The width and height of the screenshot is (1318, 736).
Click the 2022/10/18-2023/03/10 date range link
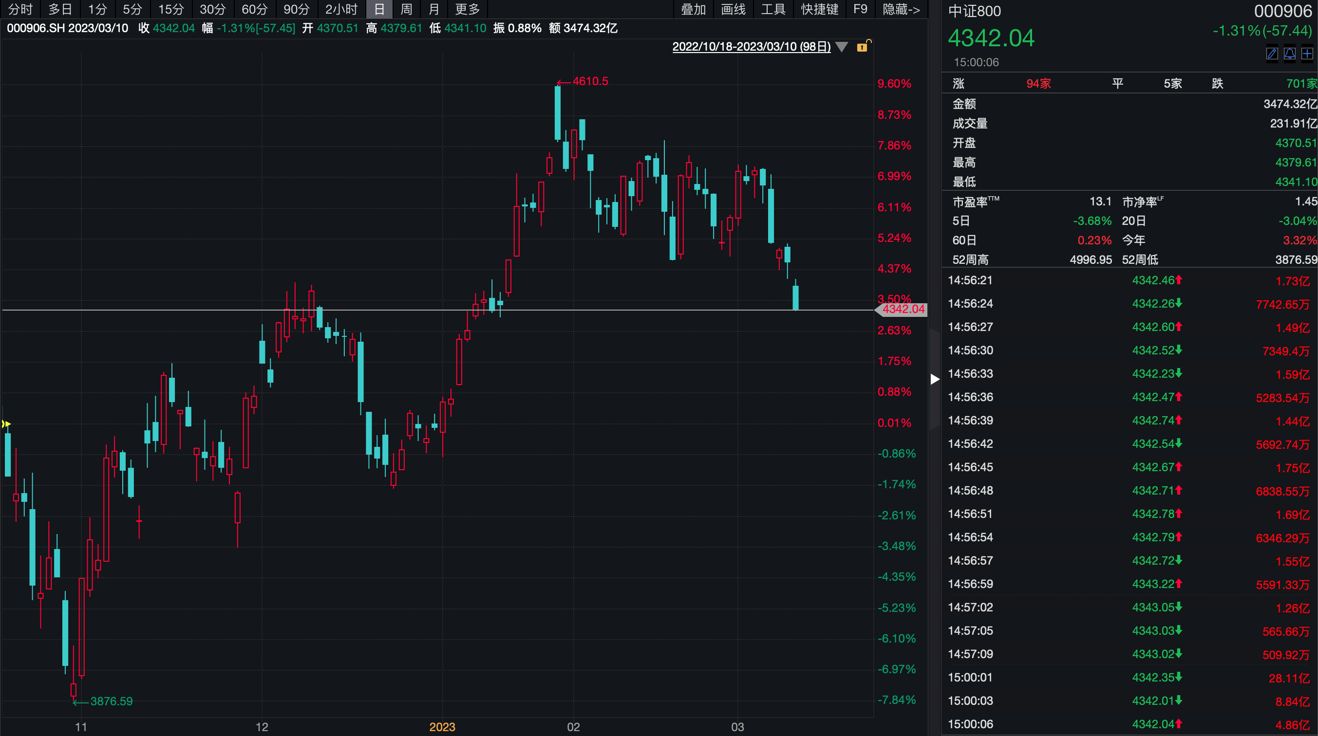tap(751, 47)
